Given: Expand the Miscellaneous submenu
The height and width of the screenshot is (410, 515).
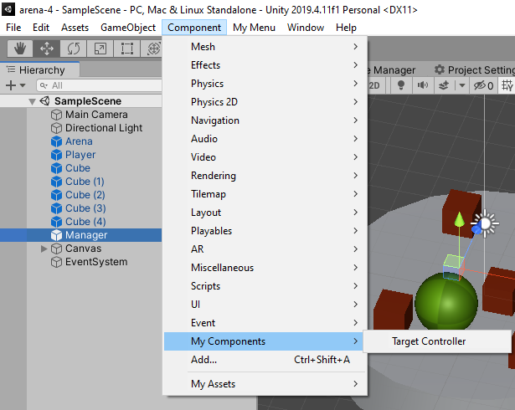Looking at the screenshot, I should pos(265,267).
